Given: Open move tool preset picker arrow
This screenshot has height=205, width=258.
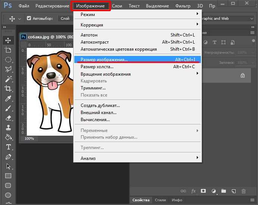Looking at the screenshot, I should pyautogui.click(x=19, y=19).
